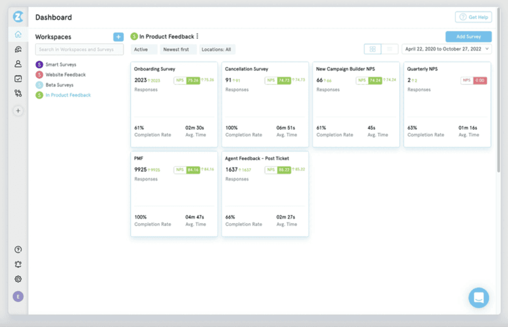Viewport: 508px width, 327px height.
Task: Open the Locations: All filter
Action: [217, 49]
